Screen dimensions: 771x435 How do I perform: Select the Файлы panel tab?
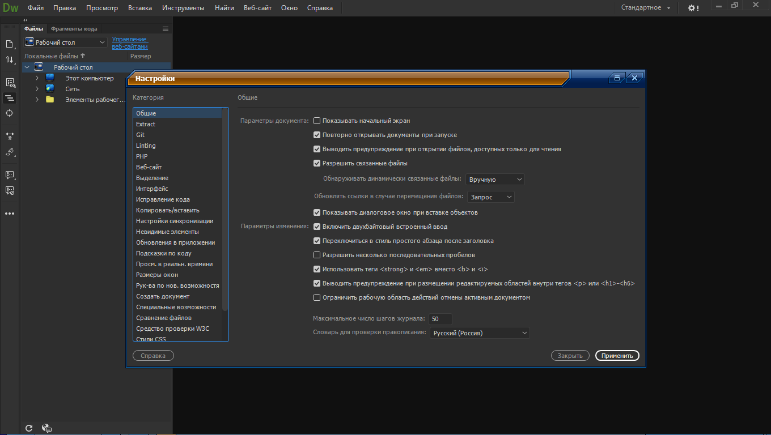(34, 29)
